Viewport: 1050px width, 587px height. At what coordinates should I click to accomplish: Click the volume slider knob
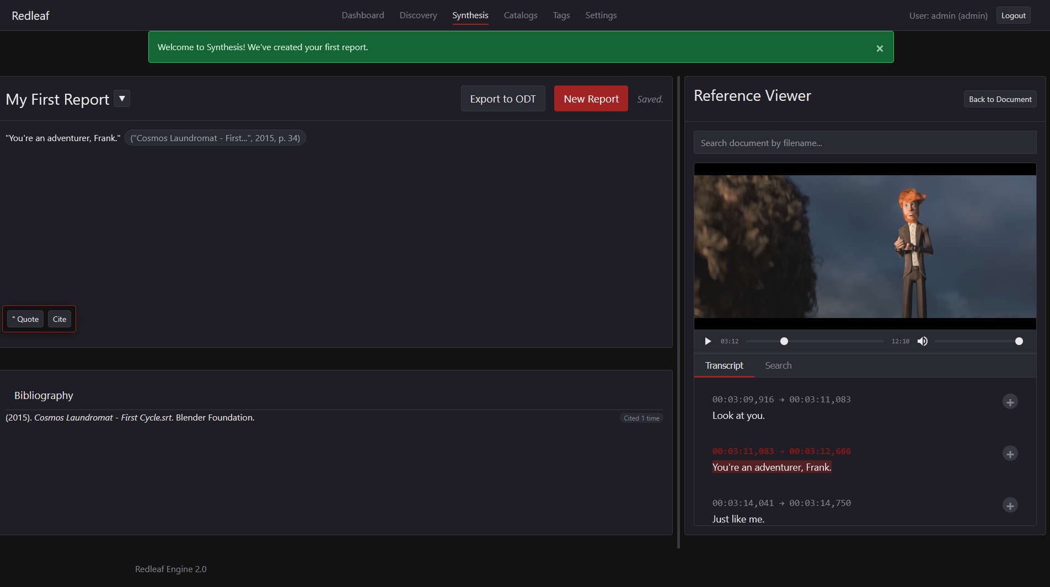click(1019, 341)
